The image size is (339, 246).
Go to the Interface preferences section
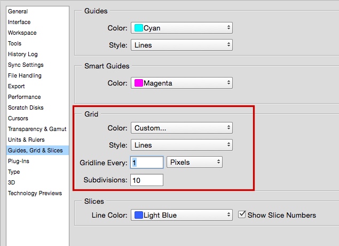[19, 22]
